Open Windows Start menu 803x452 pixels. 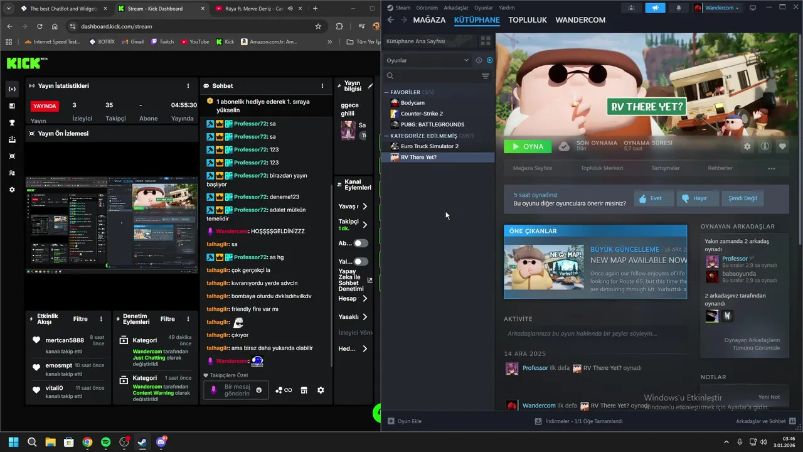tap(14, 442)
